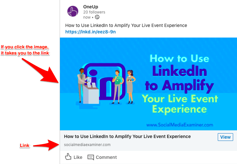The height and width of the screenshot is (164, 237).
Task: Click the Comment text label
Action: click(106, 157)
